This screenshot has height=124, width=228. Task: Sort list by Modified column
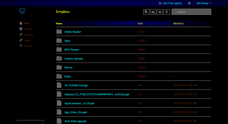point(178,23)
